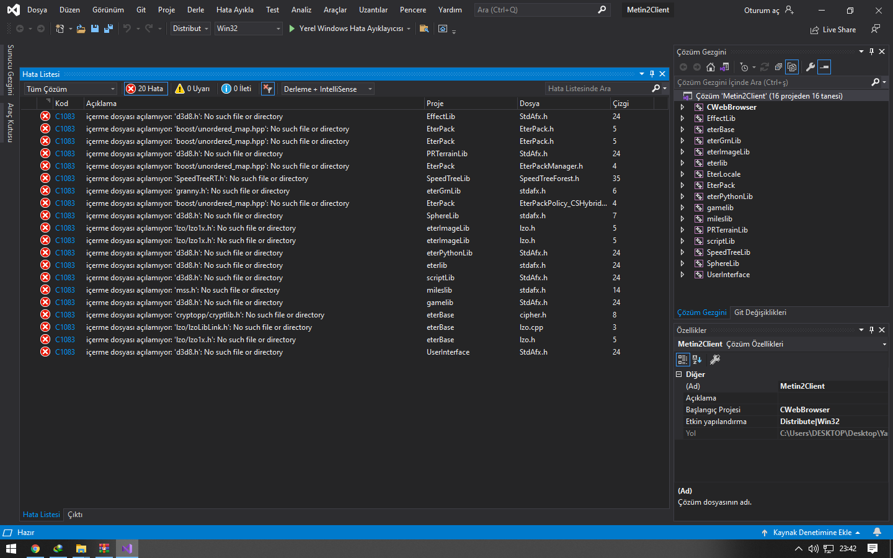Toggle the 20 Hata errors filter

point(146,89)
